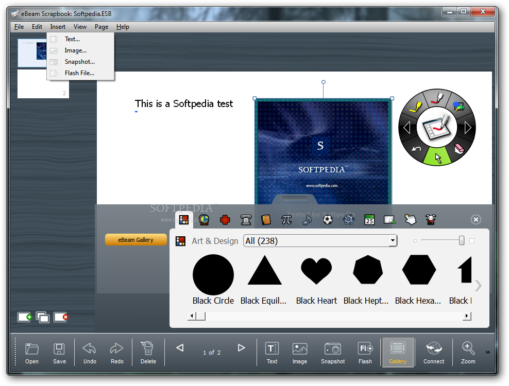Click the Zoom tool in toolbar
Viewport: 509px width, 386px height.
click(x=468, y=353)
